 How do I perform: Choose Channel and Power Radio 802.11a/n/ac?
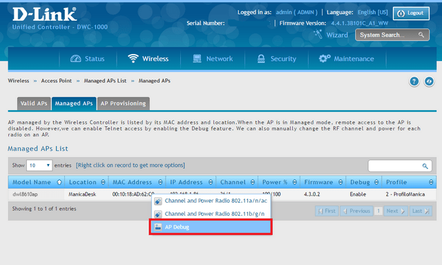[x=211, y=201]
